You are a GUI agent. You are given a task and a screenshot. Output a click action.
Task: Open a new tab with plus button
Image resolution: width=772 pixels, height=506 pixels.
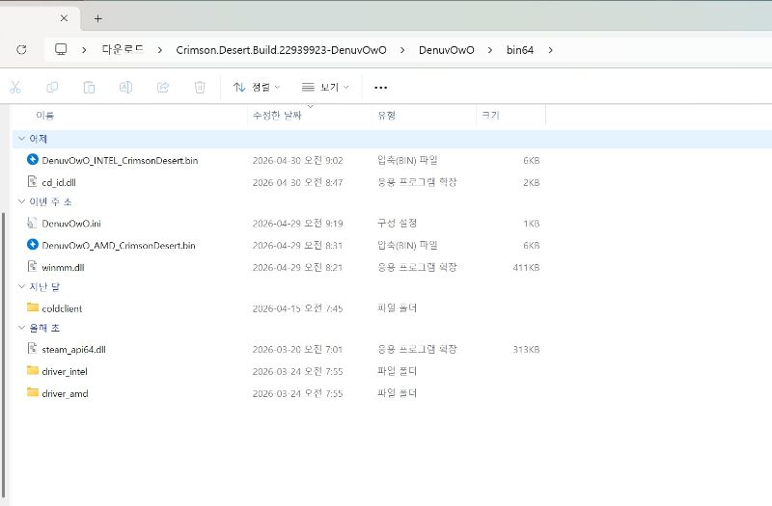pos(98,18)
